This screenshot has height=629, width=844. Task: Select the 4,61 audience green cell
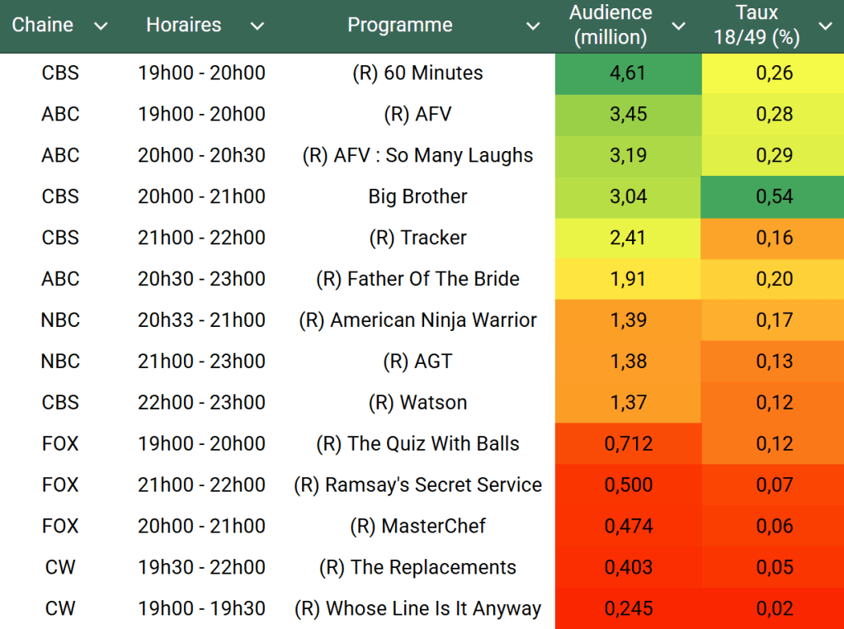coord(628,73)
